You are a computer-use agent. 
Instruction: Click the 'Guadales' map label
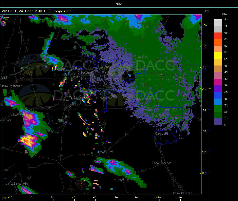(141, 57)
